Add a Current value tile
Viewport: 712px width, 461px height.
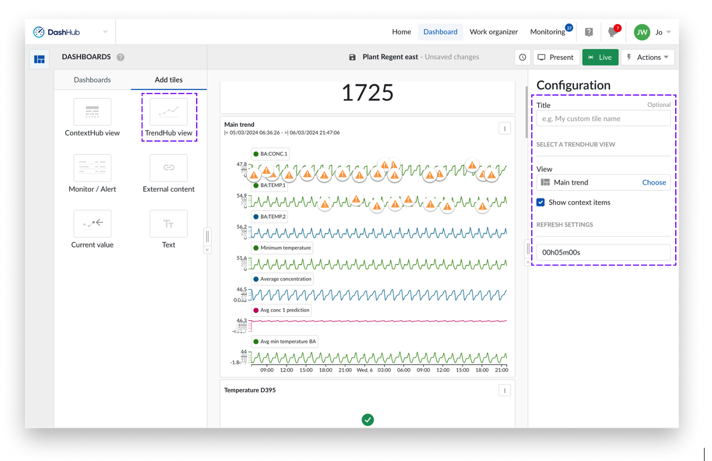(92, 224)
